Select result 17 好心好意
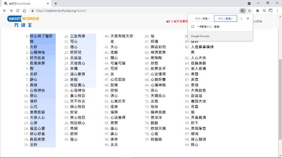Image resolution: width=282 pixels, height=158 pixels. (37, 134)
